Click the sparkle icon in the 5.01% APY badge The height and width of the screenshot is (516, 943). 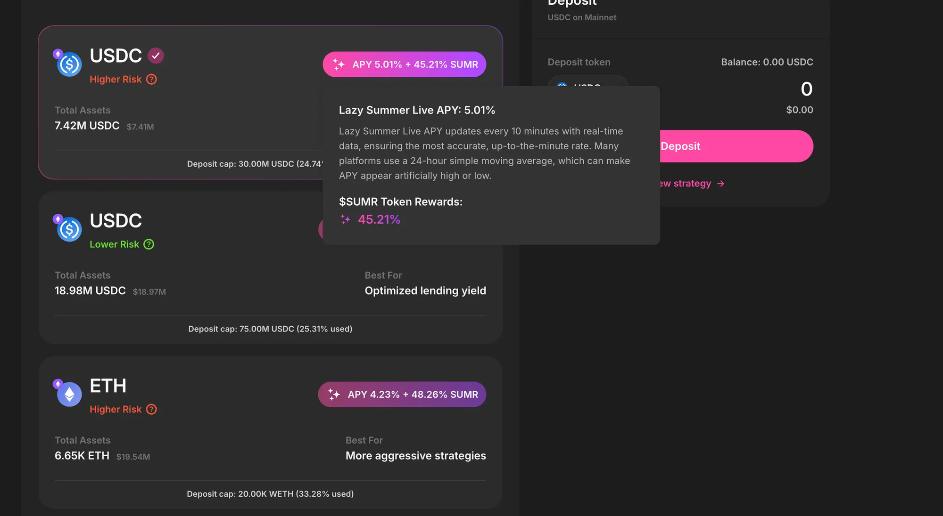(x=339, y=64)
